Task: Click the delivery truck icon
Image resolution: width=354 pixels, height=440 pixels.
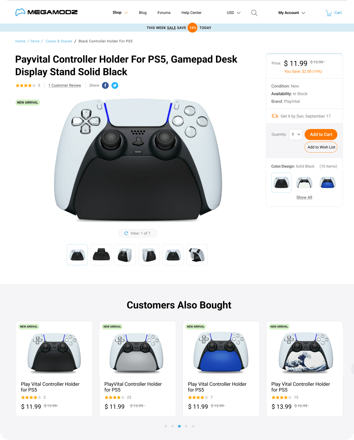Action: pyautogui.click(x=275, y=116)
